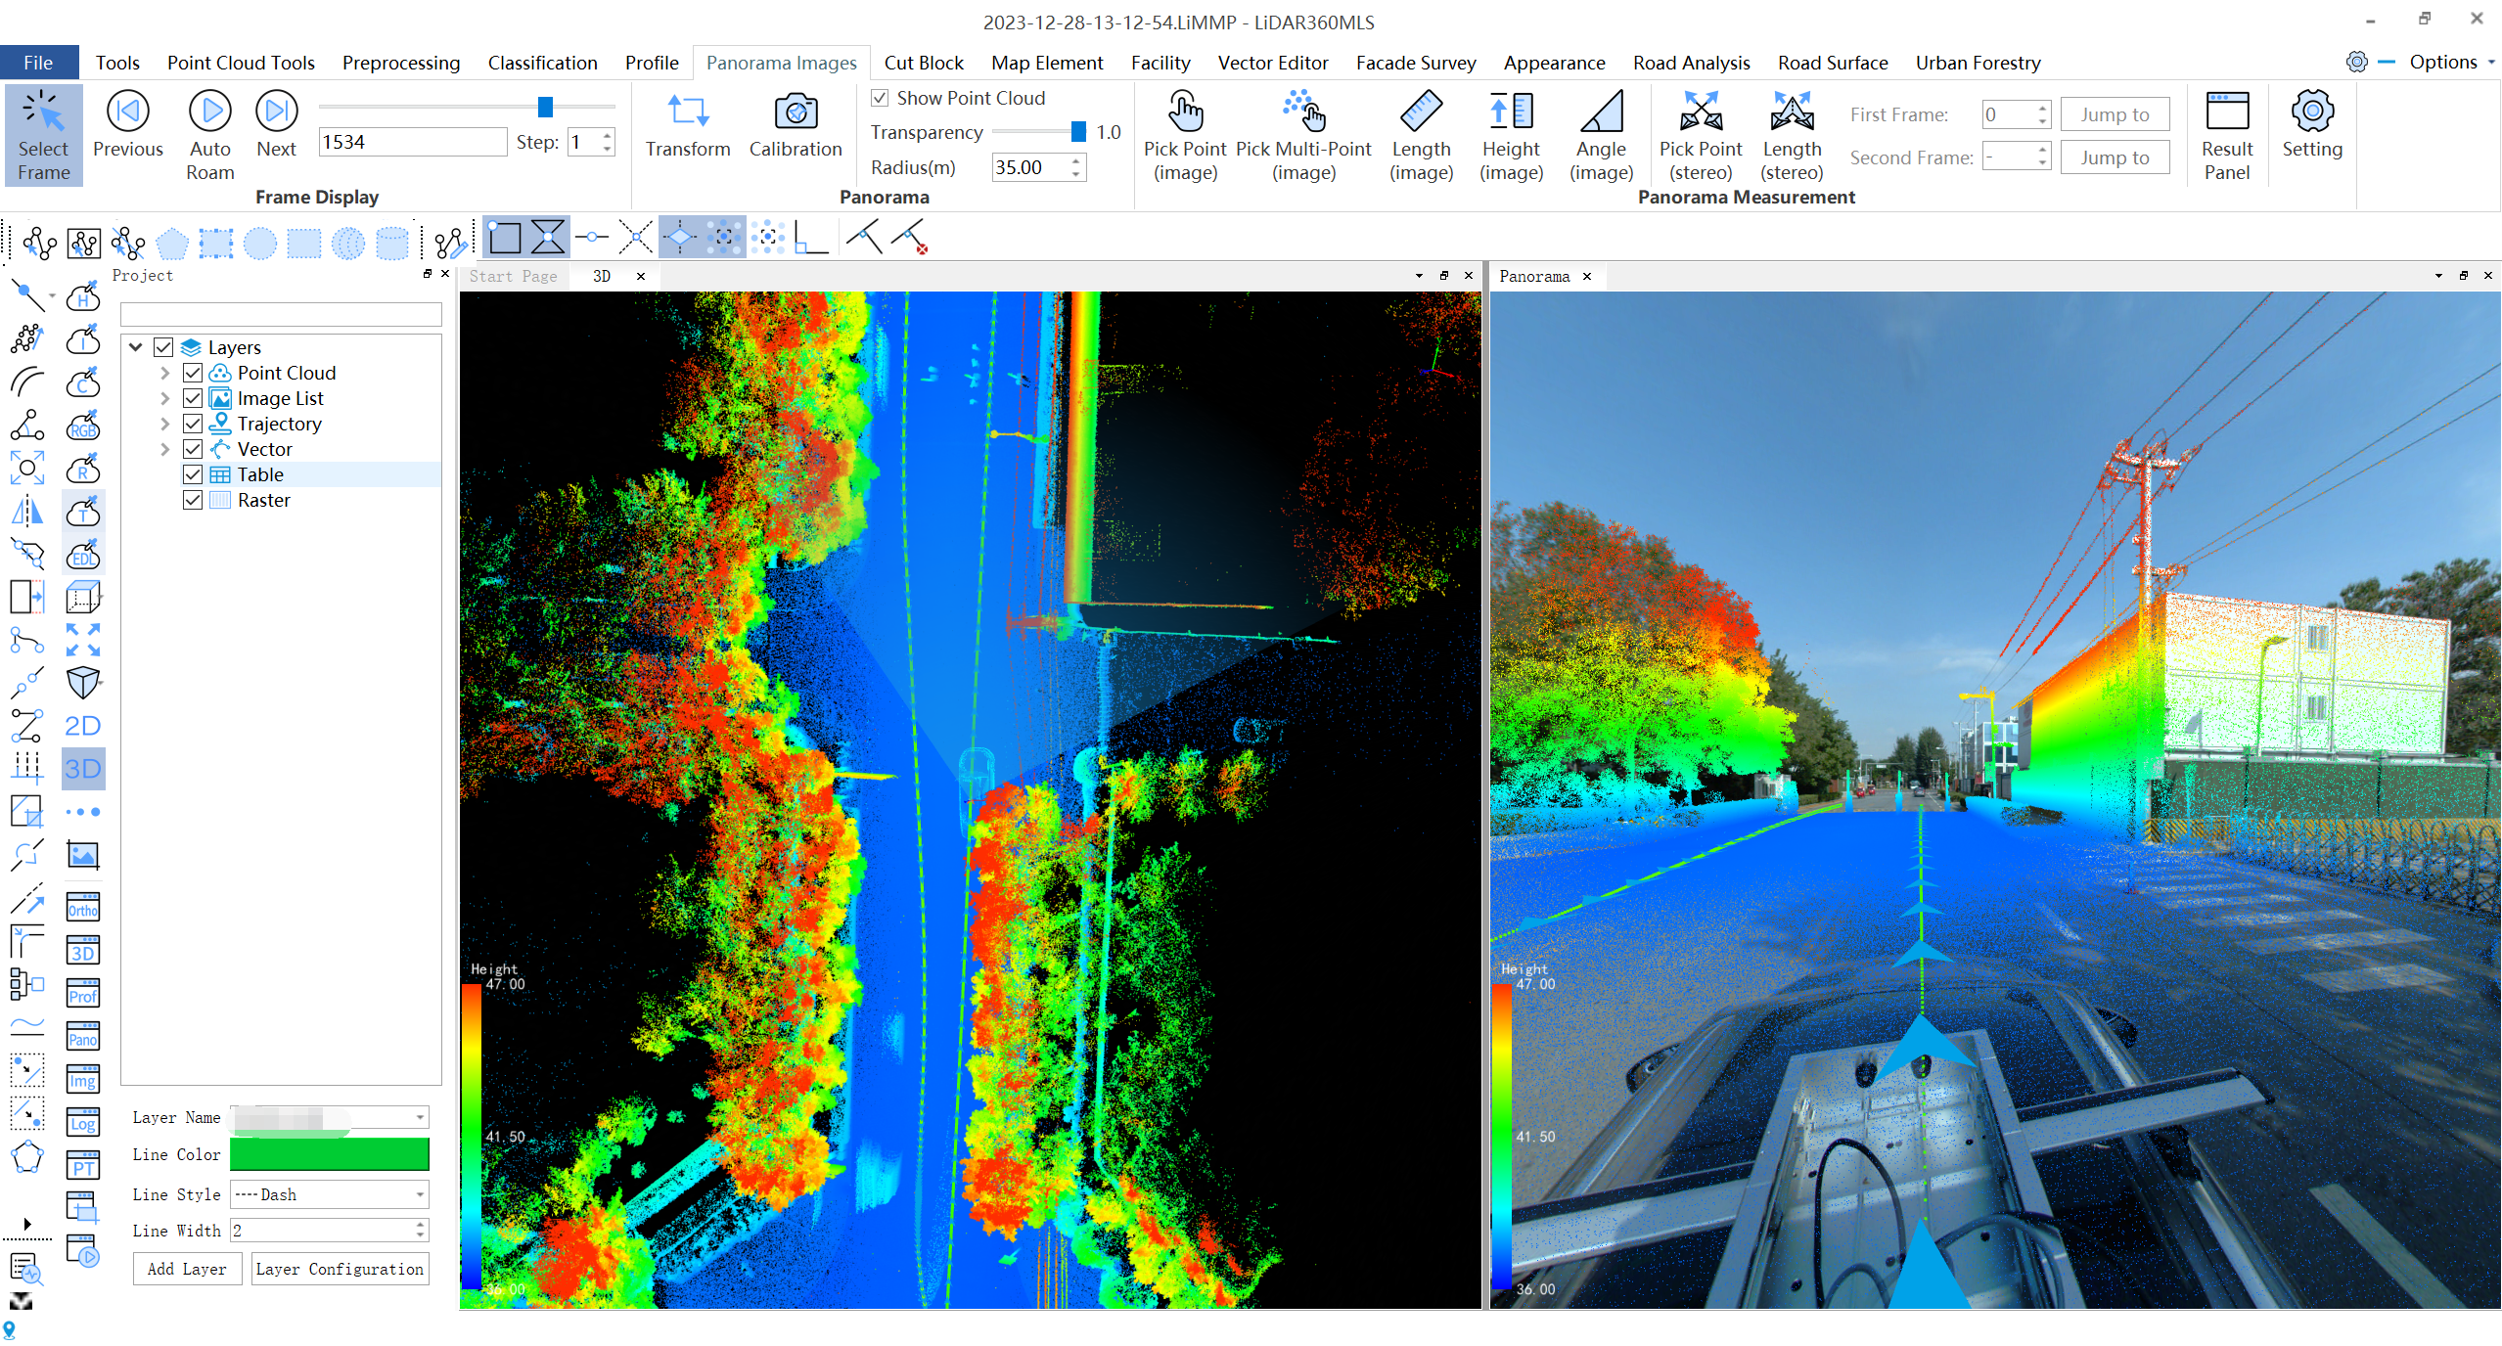Advance to the Next frame
The width and height of the screenshot is (2502, 1346).
click(x=276, y=125)
